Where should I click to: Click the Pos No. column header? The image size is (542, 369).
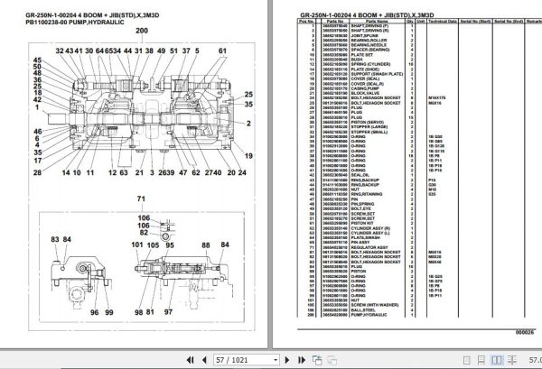[x=306, y=22]
